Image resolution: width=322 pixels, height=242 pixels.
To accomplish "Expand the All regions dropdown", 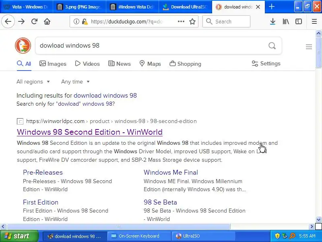I will pyautogui.click(x=33, y=82).
